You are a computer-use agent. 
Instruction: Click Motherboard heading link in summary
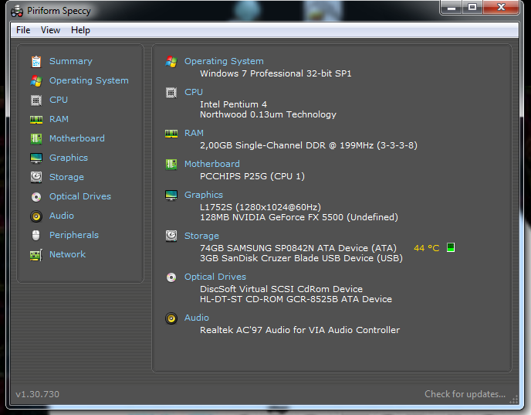point(212,164)
